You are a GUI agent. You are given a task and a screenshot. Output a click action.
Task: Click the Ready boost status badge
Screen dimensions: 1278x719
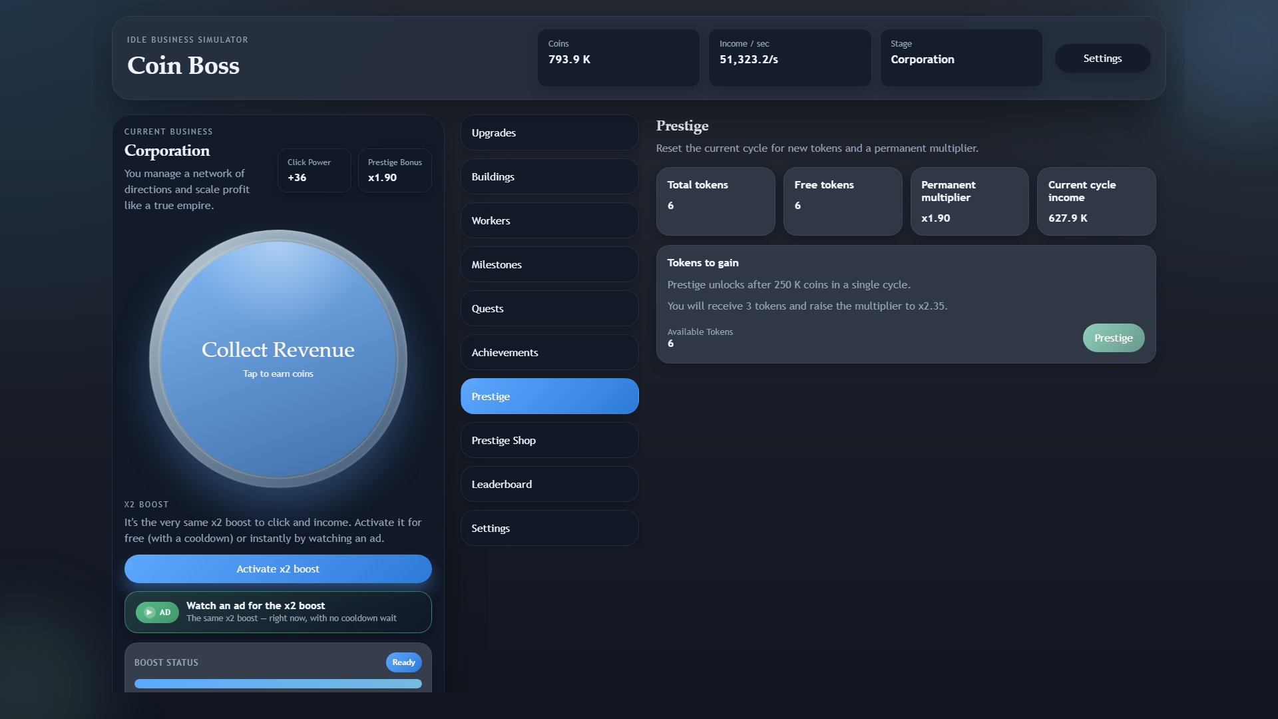(404, 662)
